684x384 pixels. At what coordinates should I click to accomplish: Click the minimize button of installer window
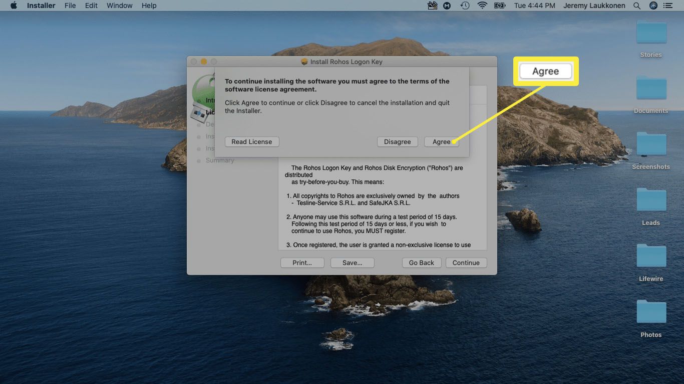click(204, 61)
